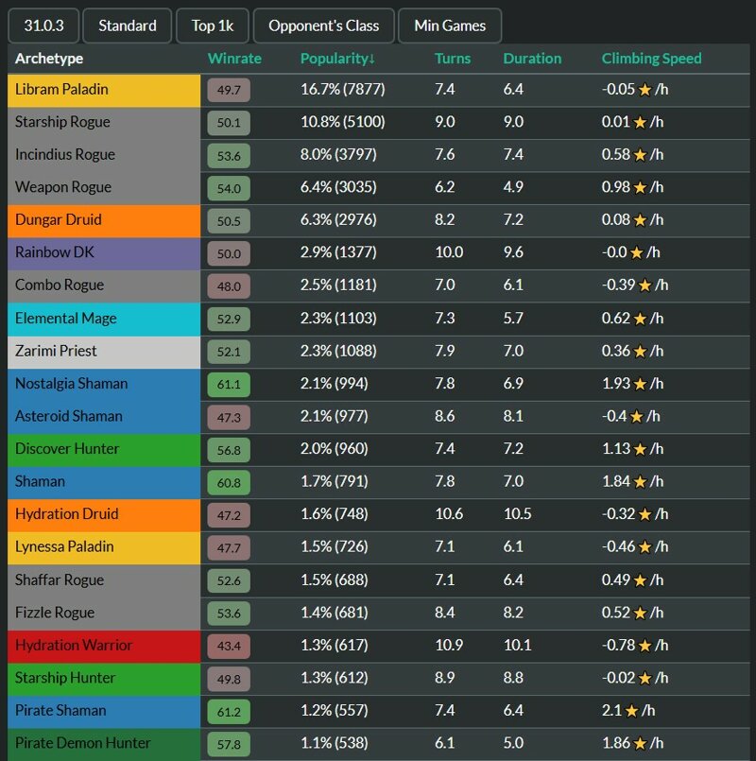Open the Standard format filter
Image resolution: width=756 pixels, height=761 pixels.
(128, 26)
